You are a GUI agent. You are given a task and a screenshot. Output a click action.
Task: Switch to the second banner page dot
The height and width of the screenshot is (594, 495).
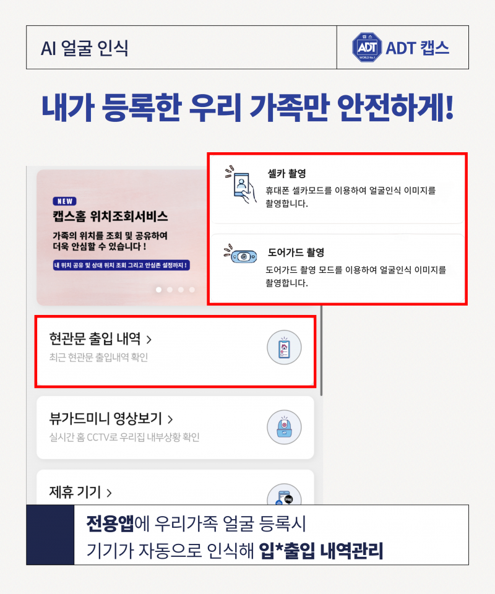click(170, 290)
